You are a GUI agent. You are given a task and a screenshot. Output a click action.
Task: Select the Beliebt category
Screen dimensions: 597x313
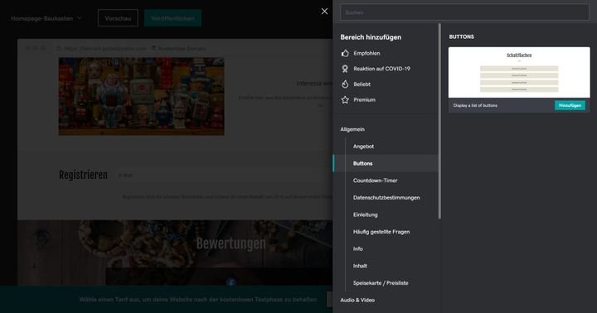point(362,84)
